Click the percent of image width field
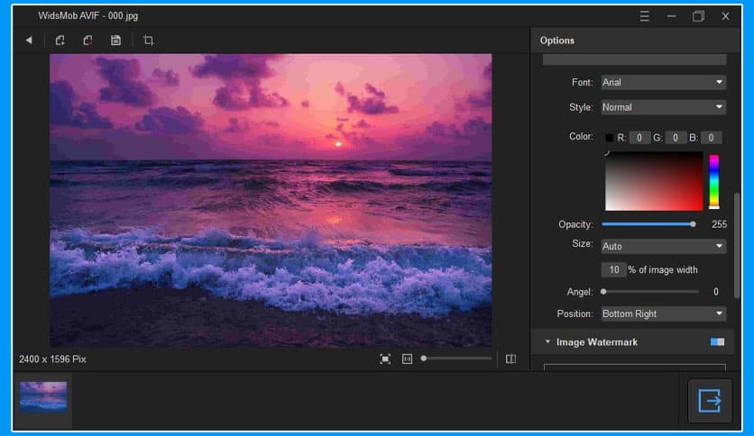This screenshot has width=754, height=436. [x=613, y=270]
